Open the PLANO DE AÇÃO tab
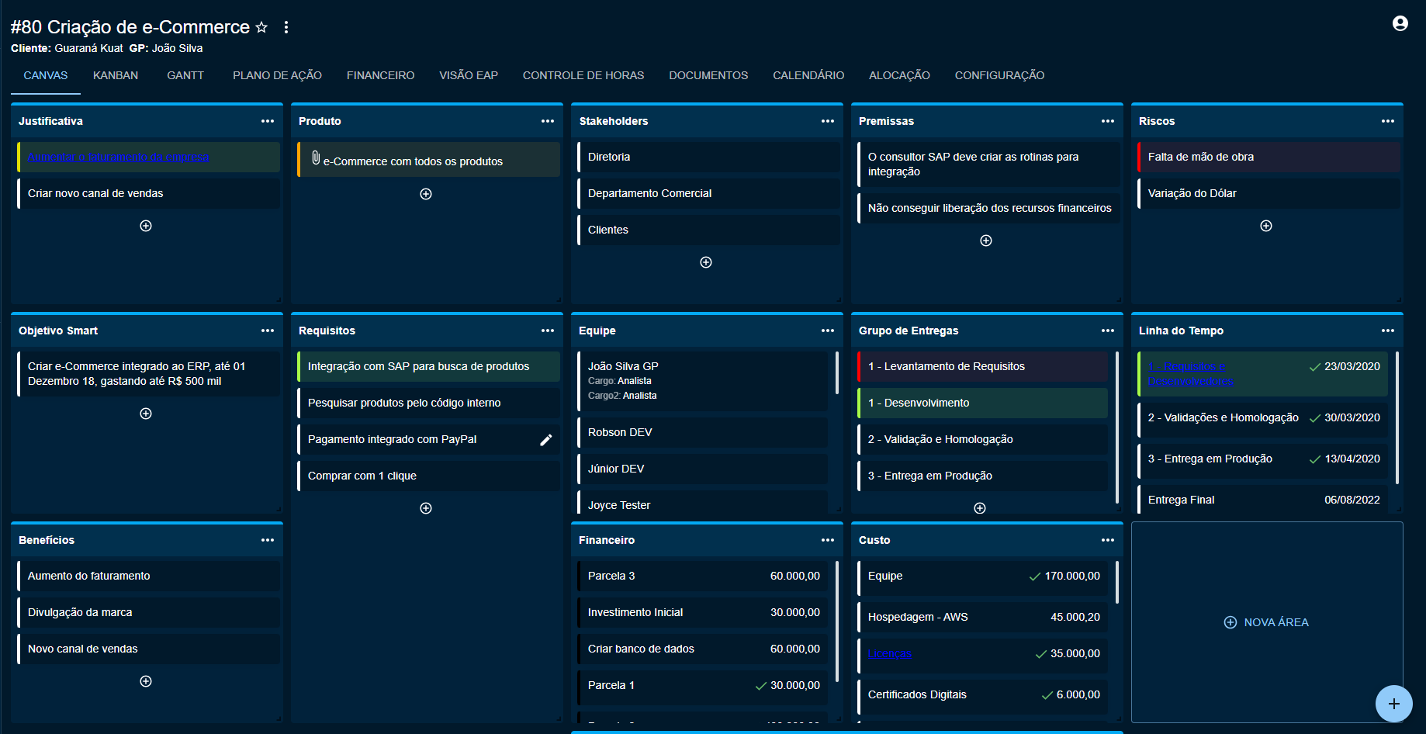 click(x=277, y=75)
